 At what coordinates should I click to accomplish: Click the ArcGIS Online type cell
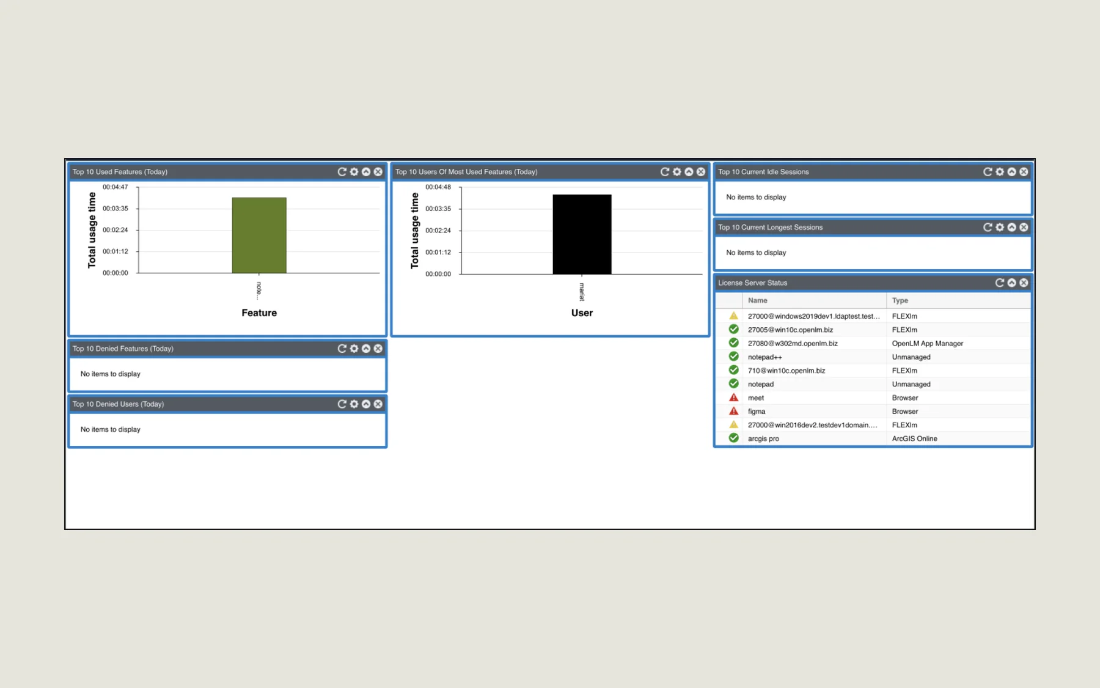pyautogui.click(x=914, y=438)
